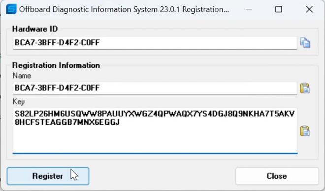325x191 pixels.
Task: Click the Name label above its field
Action: click(22, 76)
